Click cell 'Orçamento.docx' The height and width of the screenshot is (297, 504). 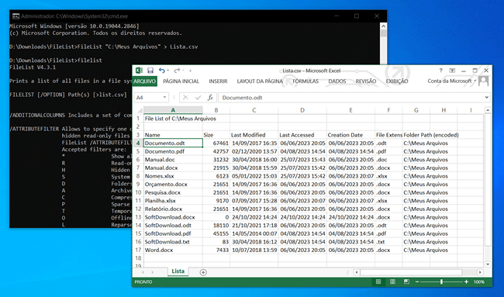pyautogui.click(x=173, y=185)
